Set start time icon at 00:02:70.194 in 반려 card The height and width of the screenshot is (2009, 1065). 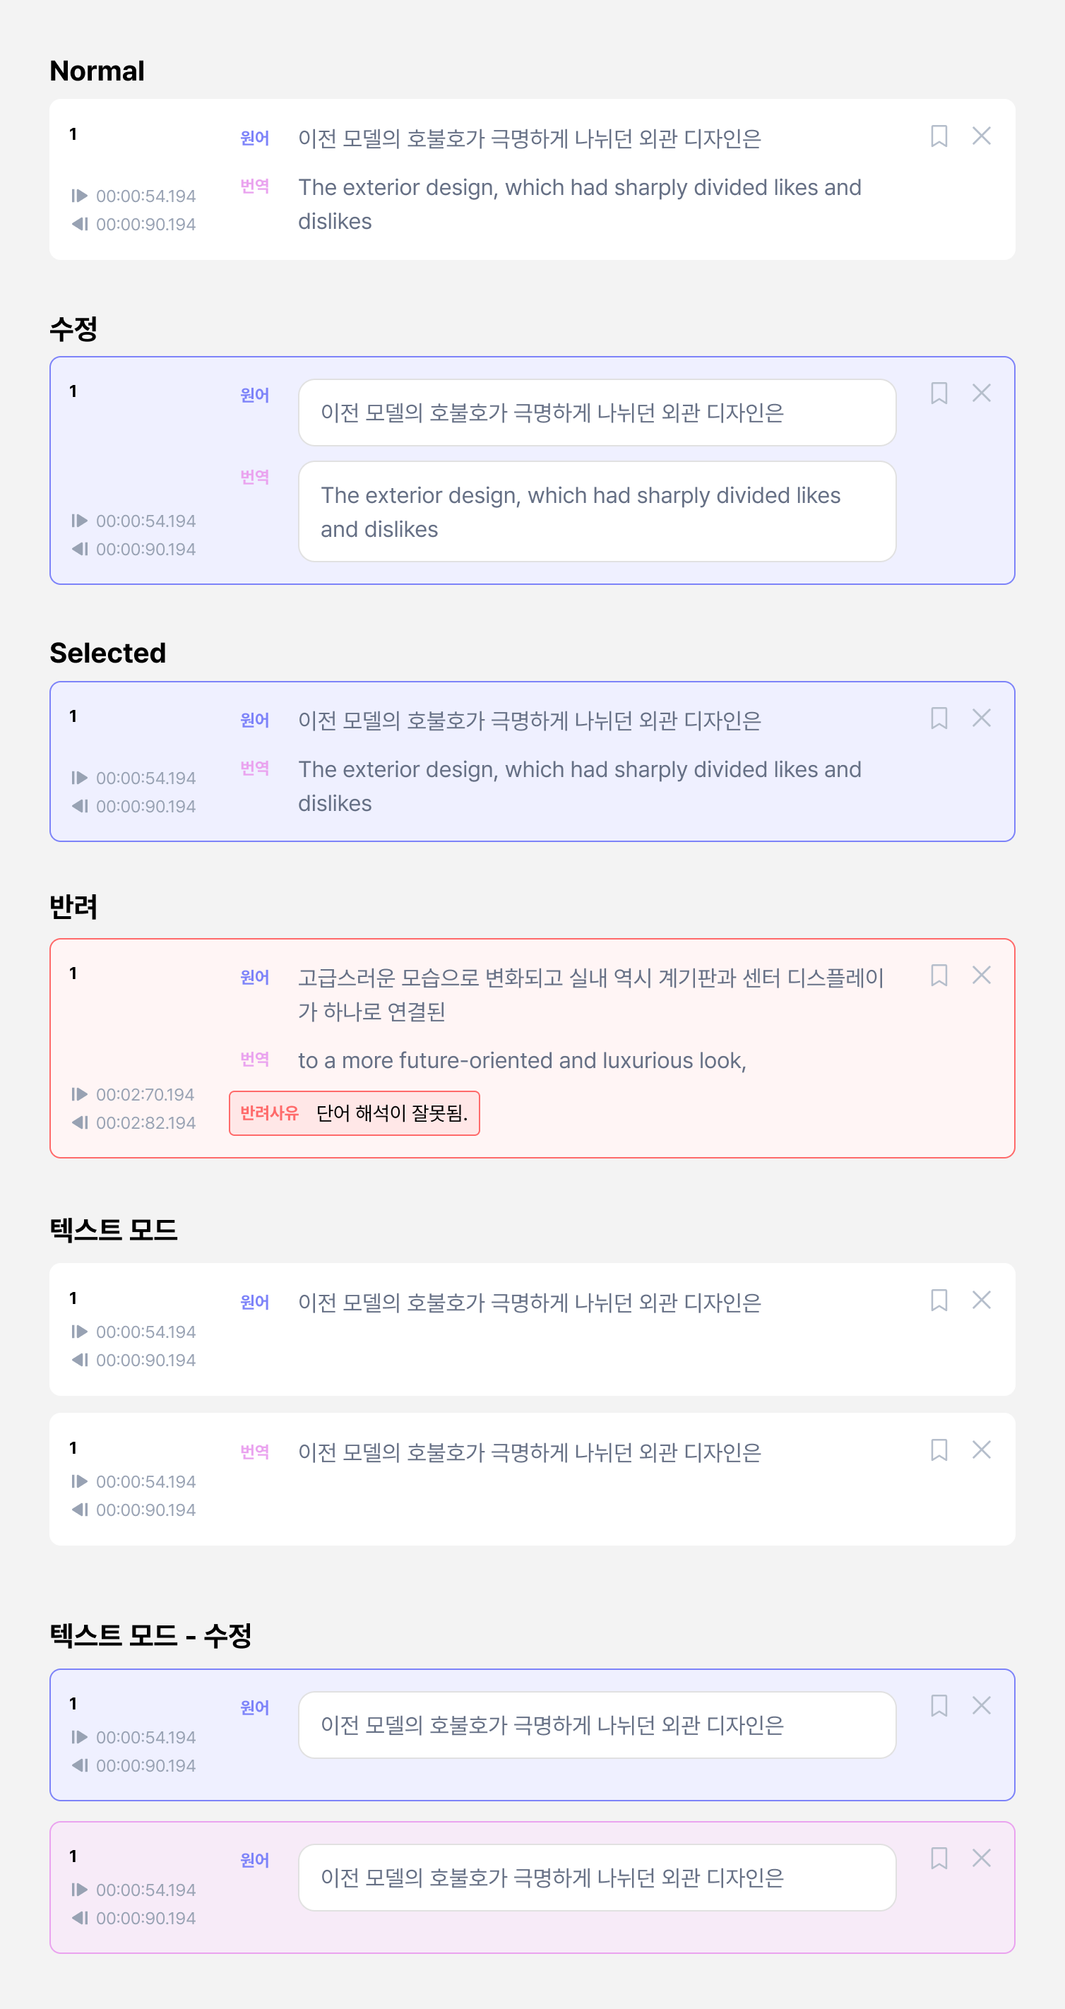click(x=80, y=1094)
